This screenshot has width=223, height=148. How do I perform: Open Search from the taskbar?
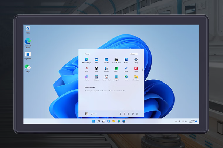[x=99, y=121]
